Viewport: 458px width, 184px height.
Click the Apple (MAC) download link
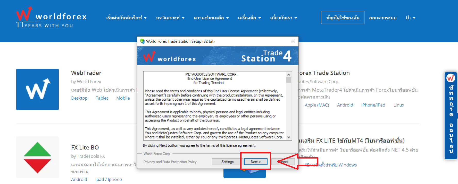(317, 105)
